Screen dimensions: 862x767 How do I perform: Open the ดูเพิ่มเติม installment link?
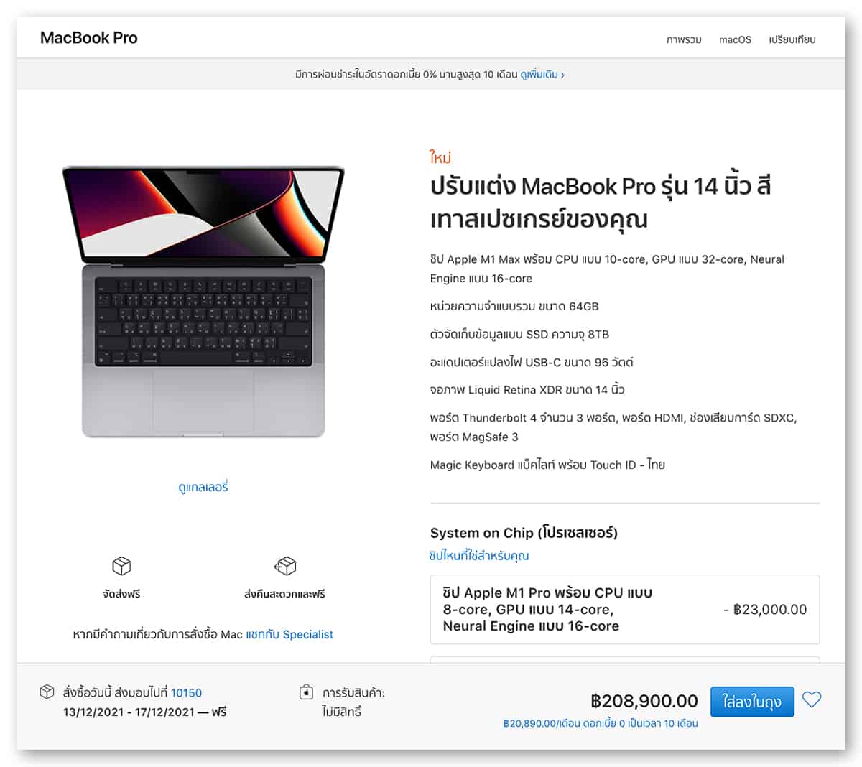539,74
